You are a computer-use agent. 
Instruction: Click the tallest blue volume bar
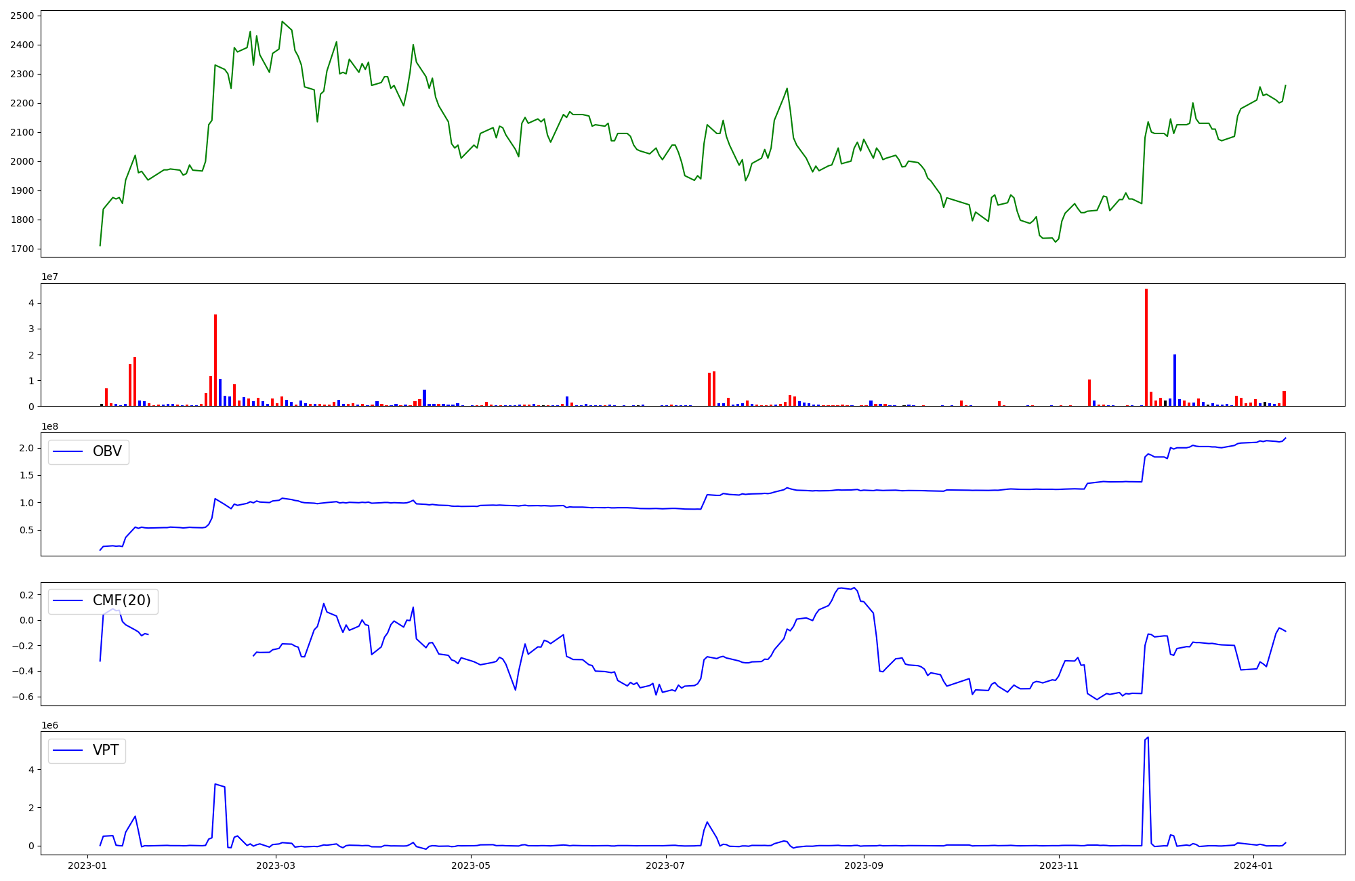pos(1175,380)
